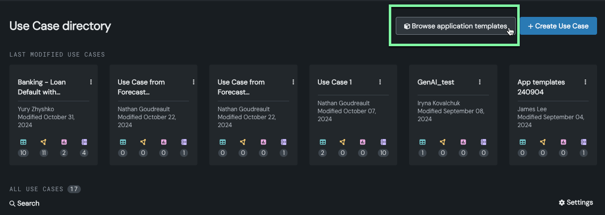Screen dimensions: 605x215
Task: Click pink apps icon on Banking card
Action: [63, 142]
